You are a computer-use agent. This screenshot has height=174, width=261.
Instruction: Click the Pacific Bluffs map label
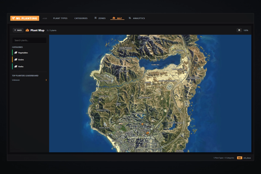(x=104, y=128)
